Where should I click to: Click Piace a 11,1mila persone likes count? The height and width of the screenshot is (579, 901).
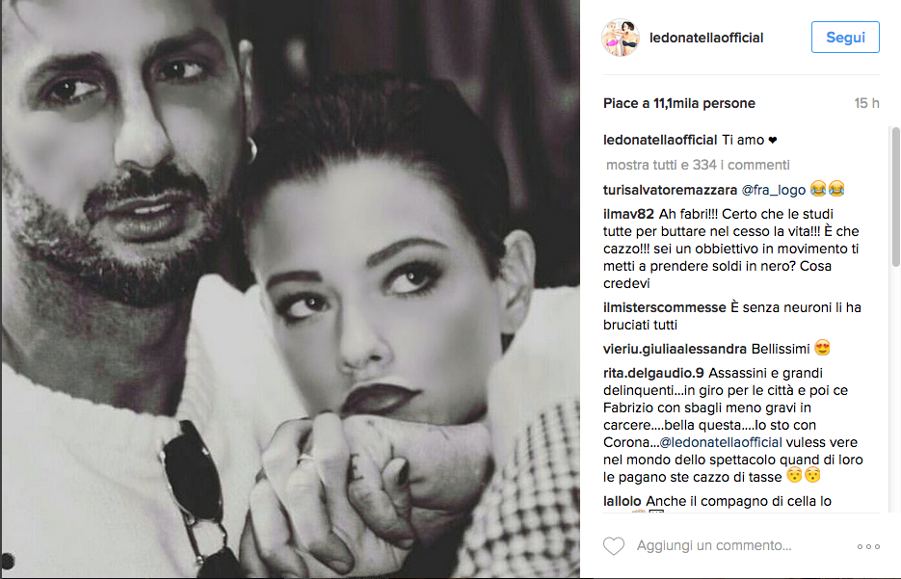point(679,103)
